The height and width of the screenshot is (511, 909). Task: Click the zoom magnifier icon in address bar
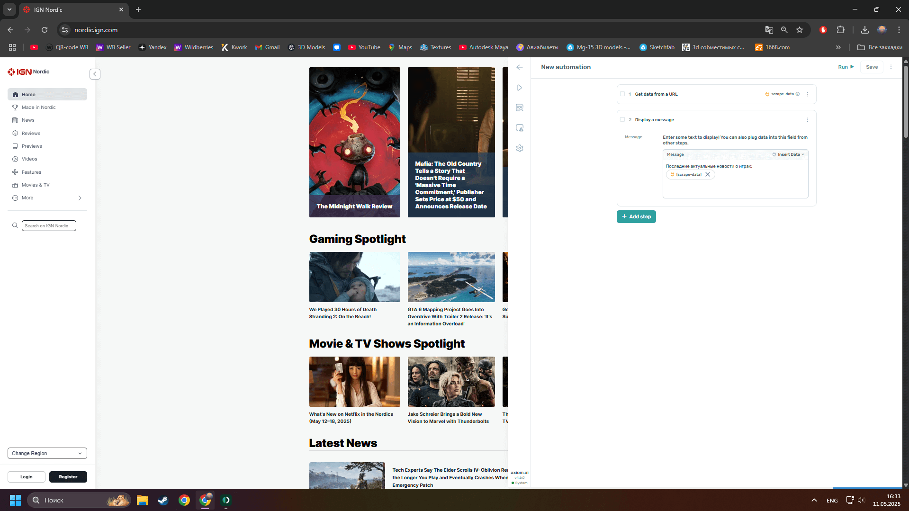(784, 30)
